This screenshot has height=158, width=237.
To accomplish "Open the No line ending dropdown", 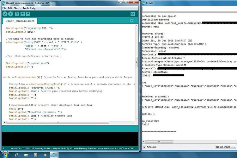I will coord(226,147).
